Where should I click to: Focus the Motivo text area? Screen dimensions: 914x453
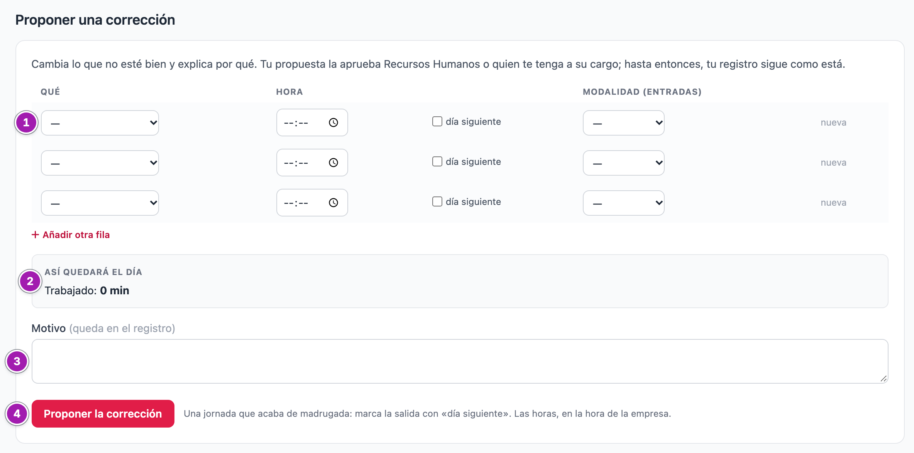click(x=460, y=361)
